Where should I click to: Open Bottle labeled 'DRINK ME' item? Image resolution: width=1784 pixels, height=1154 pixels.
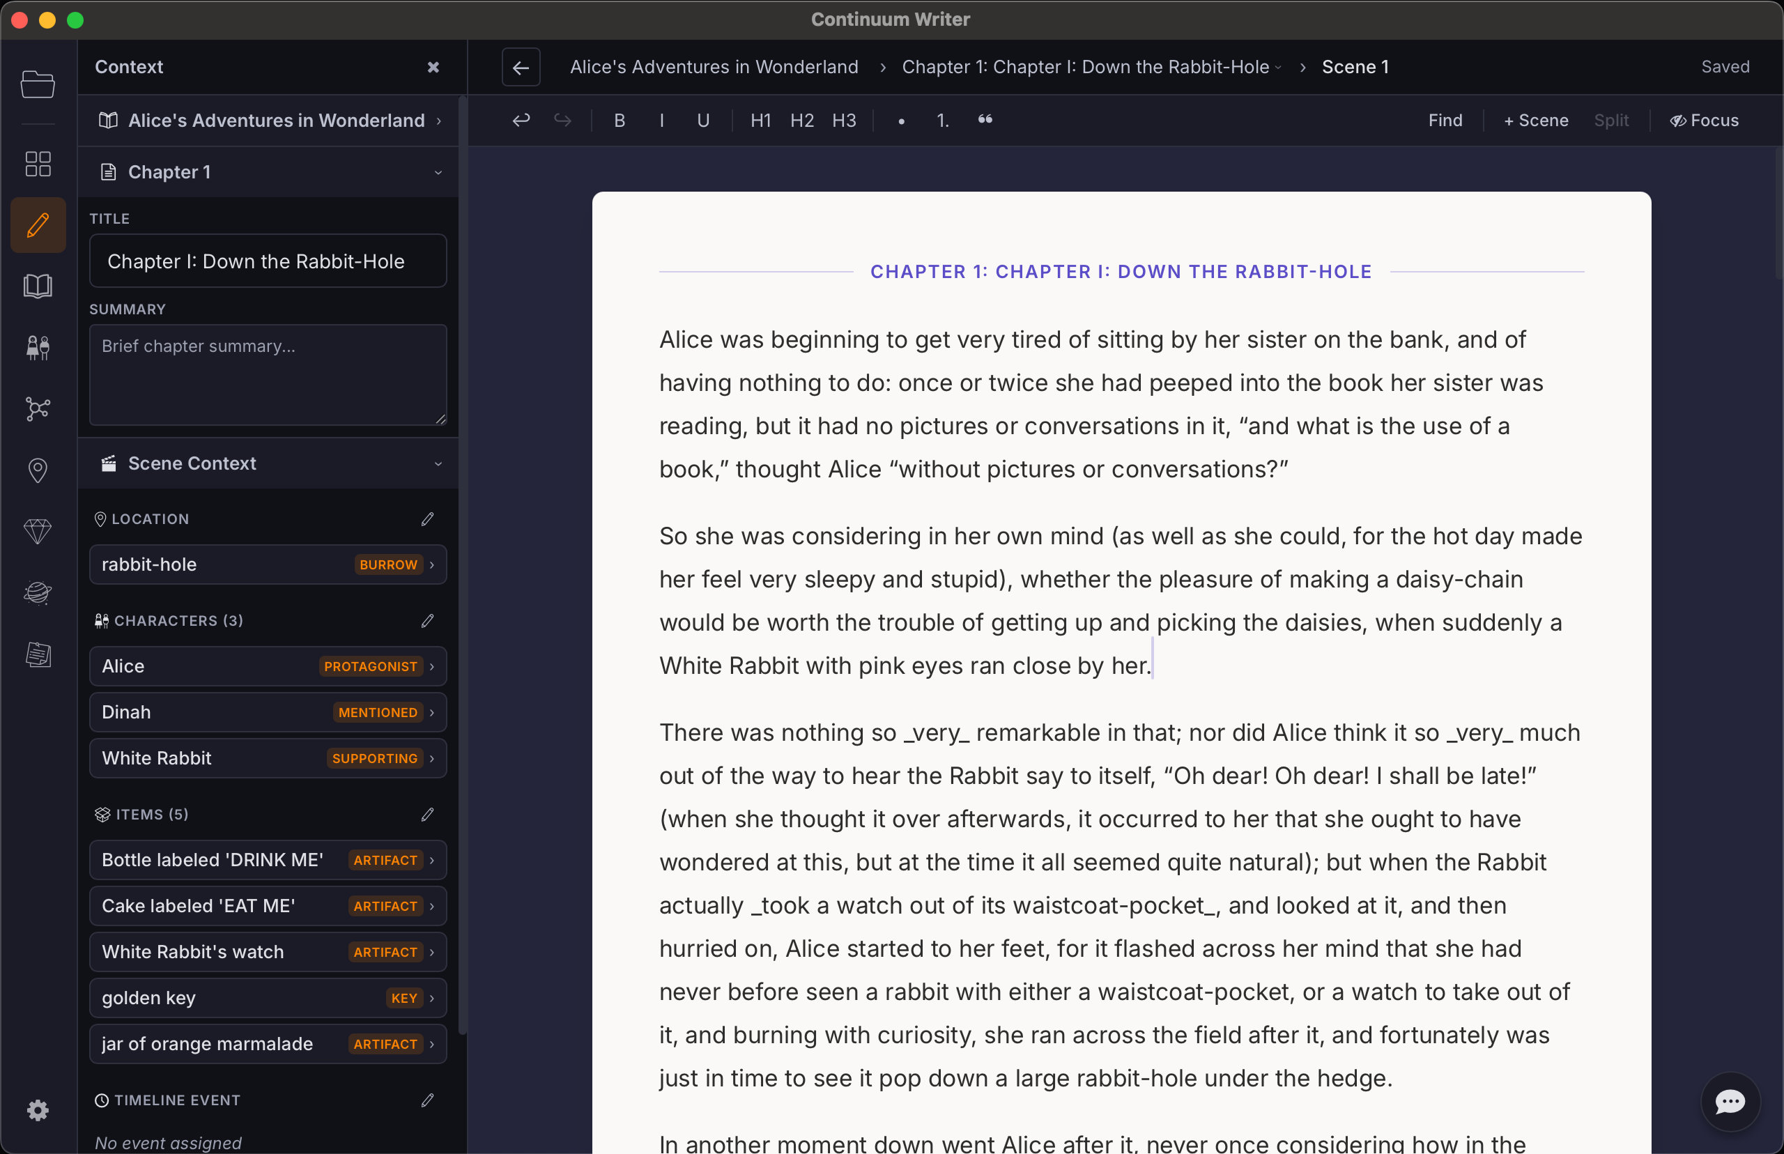pyautogui.click(x=268, y=859)
